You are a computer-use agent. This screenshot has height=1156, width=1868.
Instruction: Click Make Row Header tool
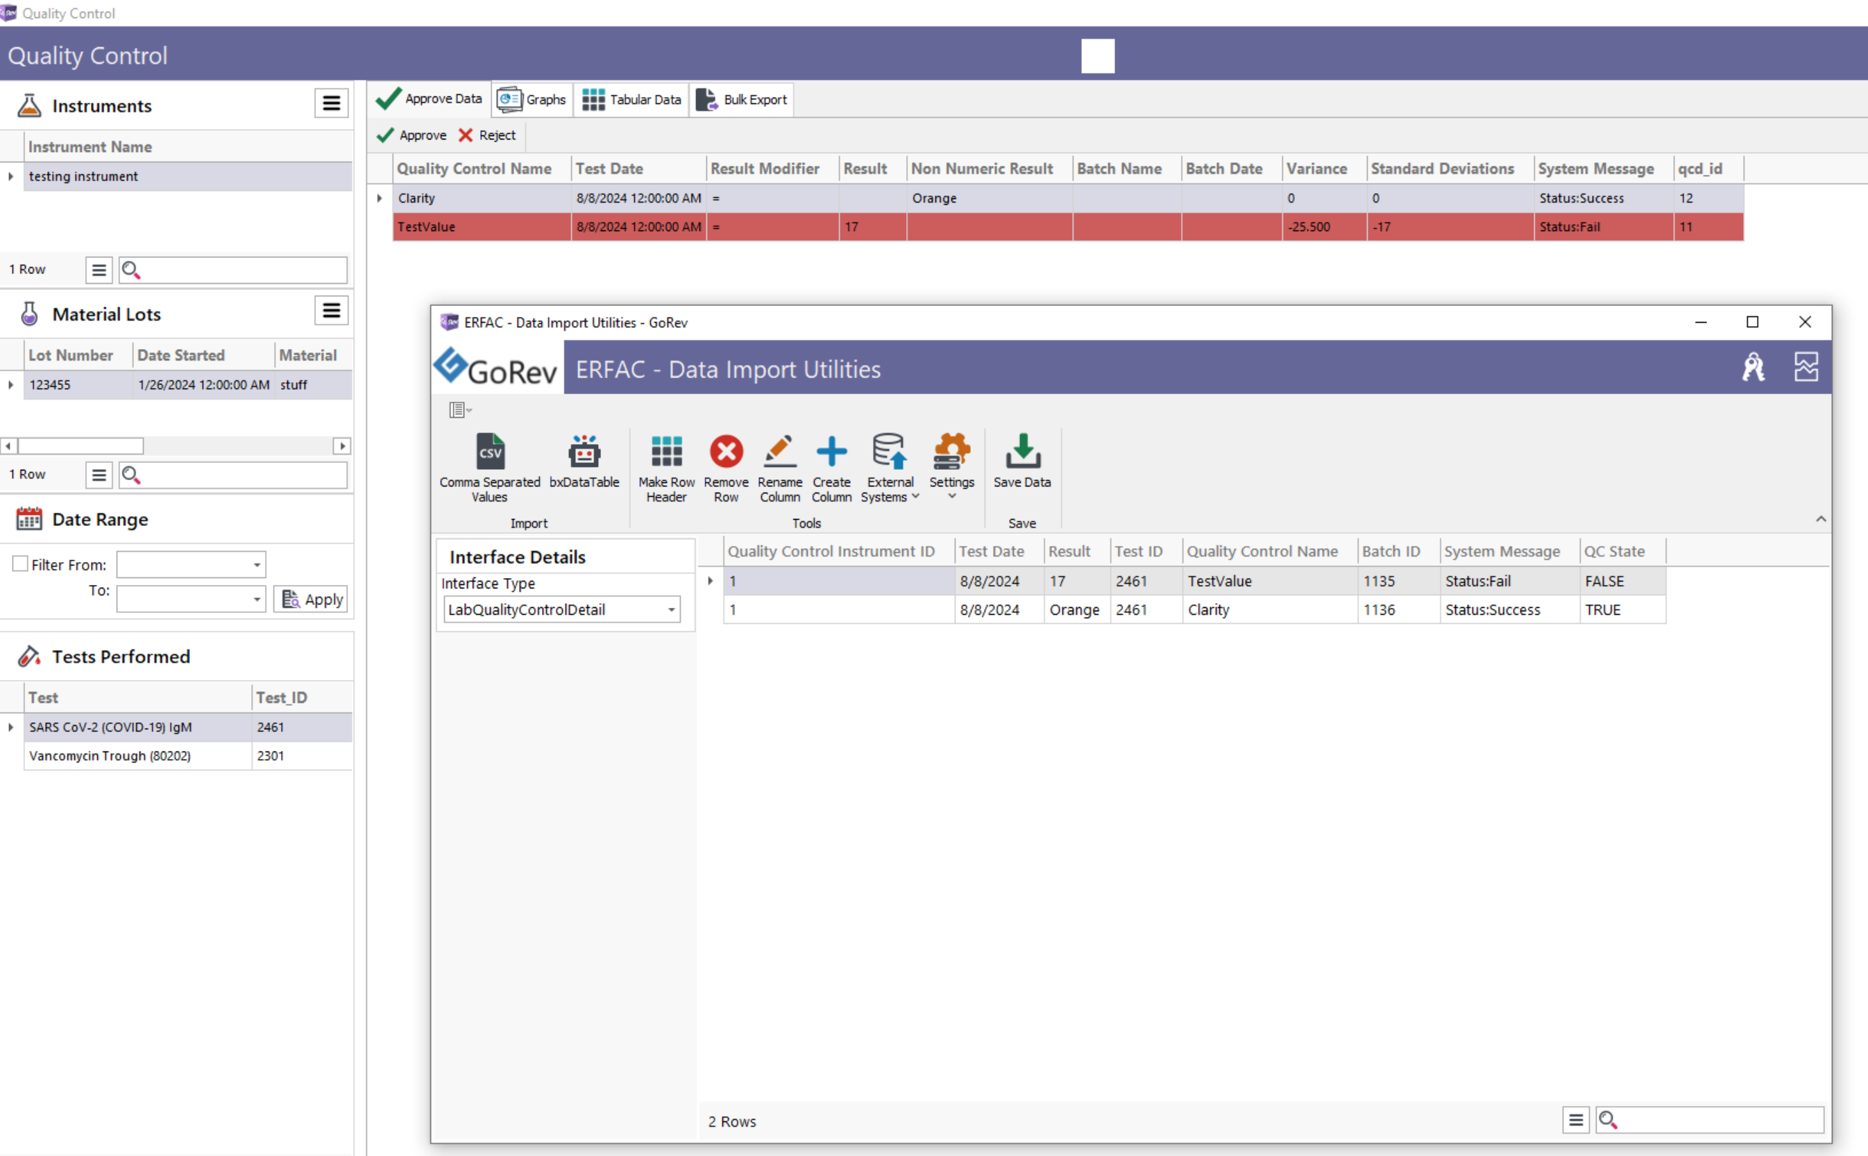(666, 467)
